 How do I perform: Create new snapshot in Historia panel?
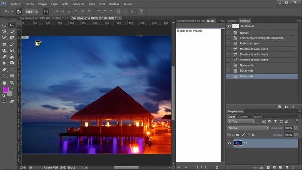(x=286, y=107)
